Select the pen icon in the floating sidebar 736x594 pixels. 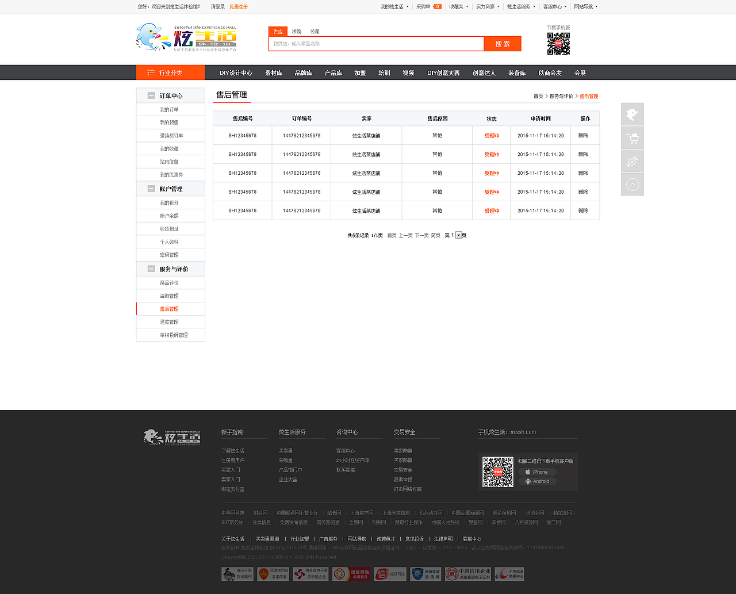[x=632, y=161]
